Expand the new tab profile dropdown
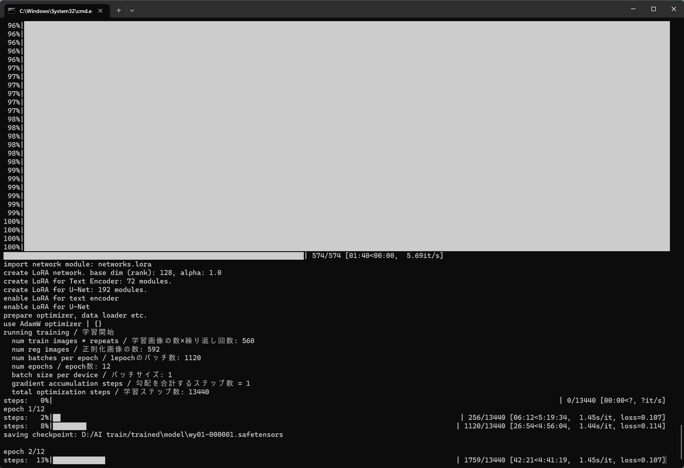 click(x=132, y=11)
